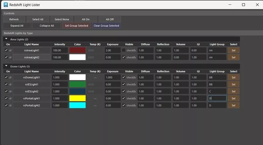
Task: Click Sel button for rsPortalLight2
Action: click(x=233, y=105)
